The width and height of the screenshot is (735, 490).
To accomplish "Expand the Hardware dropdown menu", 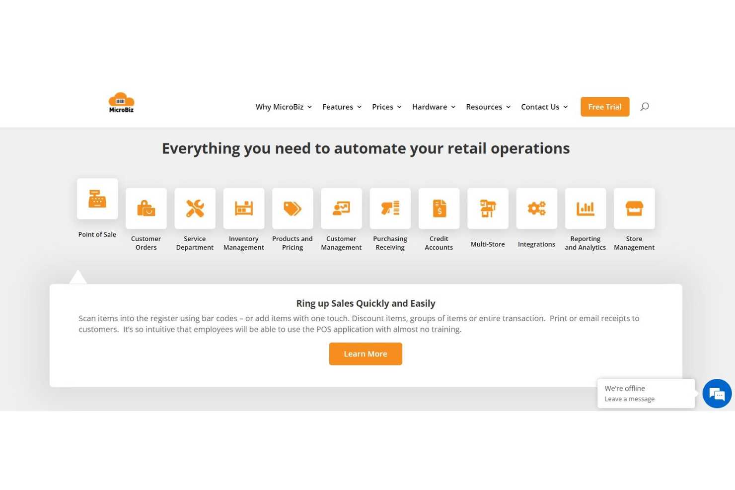I will pos(434,107).
